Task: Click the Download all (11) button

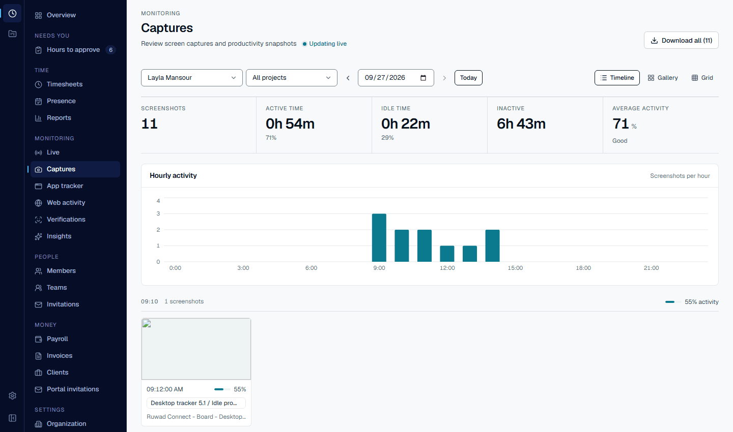Action: (x=681, y=40)
